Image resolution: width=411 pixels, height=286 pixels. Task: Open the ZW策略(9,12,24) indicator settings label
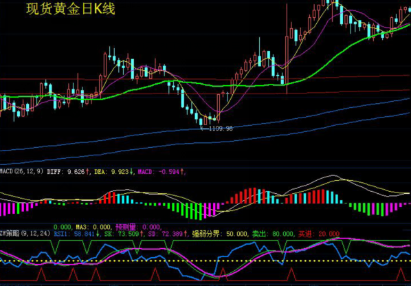(x=25, y=233)
